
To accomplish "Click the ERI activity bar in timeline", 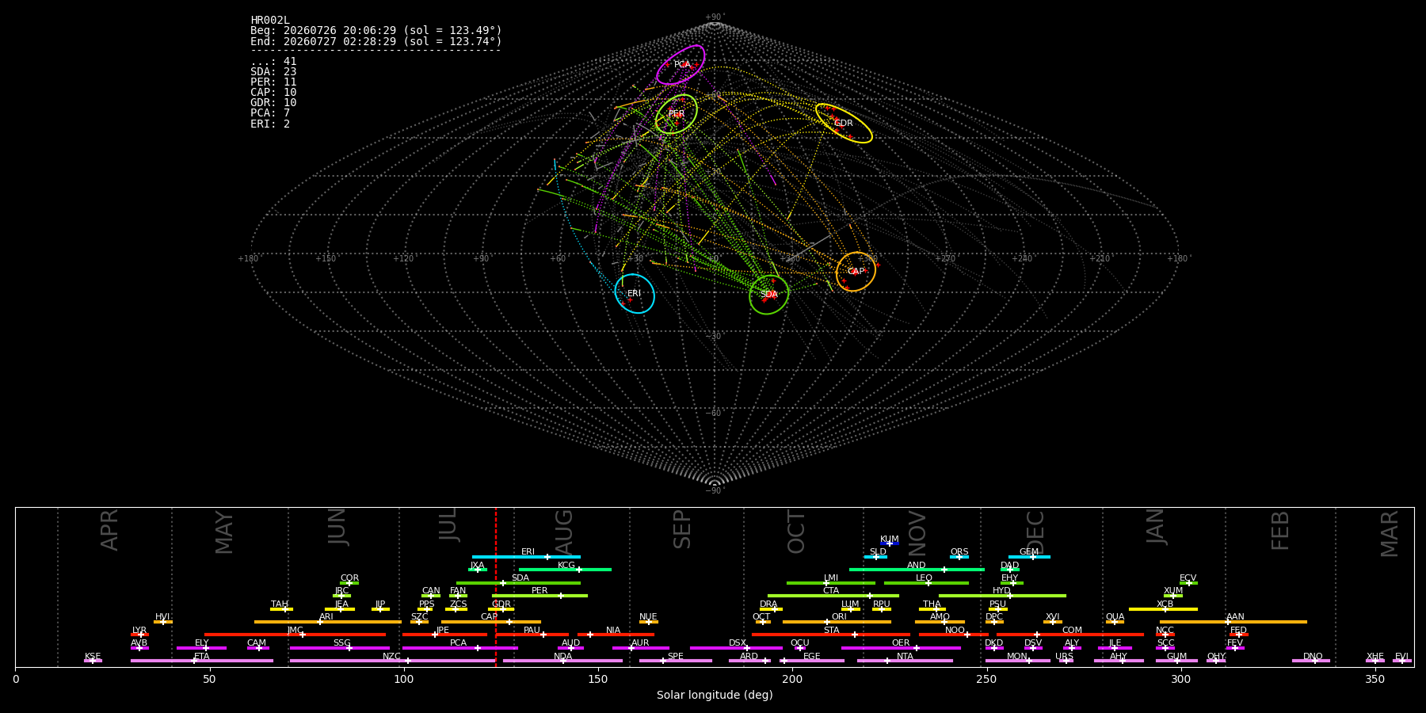I will pyautogui.click(x=526, y=557).
